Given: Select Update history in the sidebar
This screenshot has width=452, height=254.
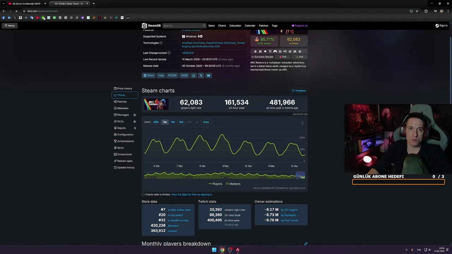Looking at the screenshot, I should 125,168.
